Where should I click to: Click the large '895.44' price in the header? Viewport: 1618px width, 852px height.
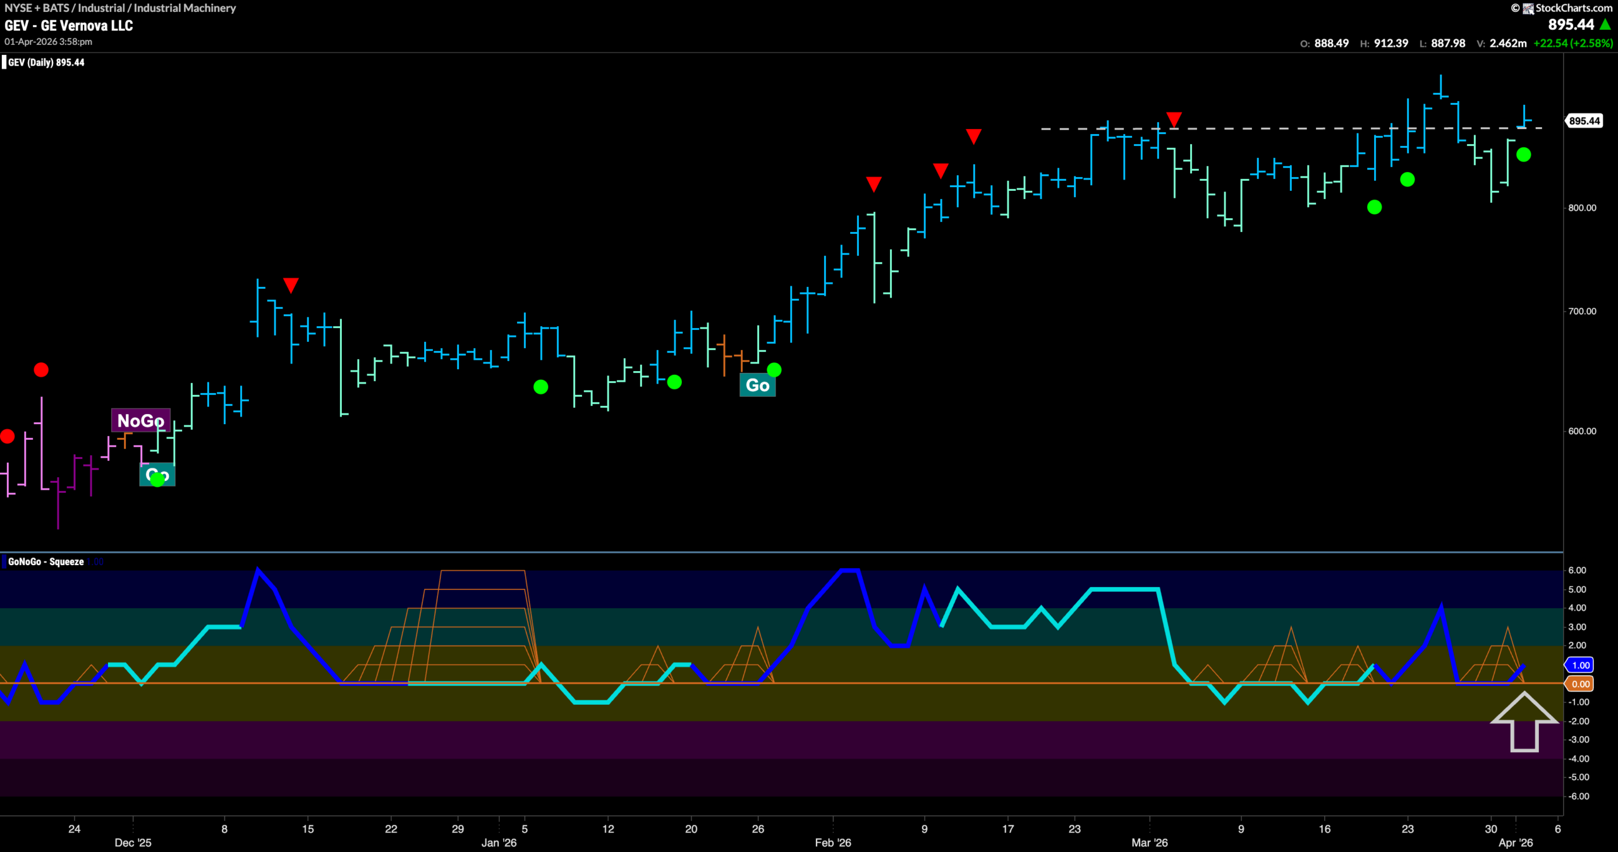[1571, 25]
